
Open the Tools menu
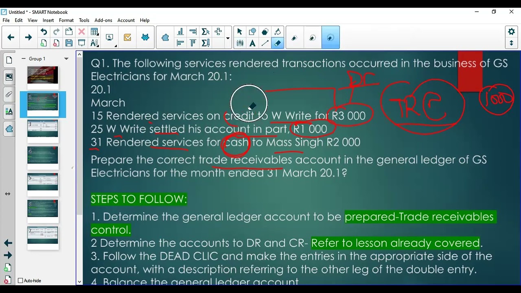(x=84, y=20)
